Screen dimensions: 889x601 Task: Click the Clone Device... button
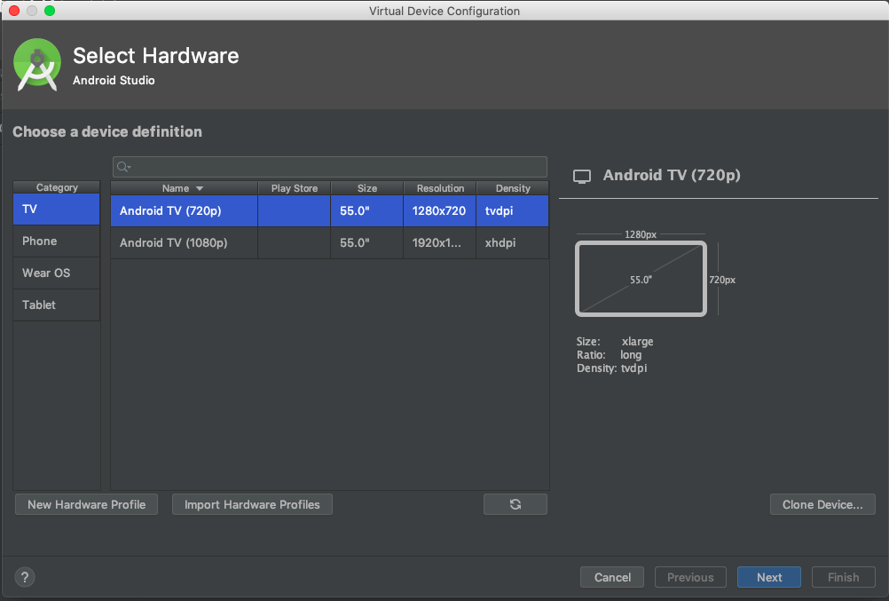pyautogui.click(x=822, y=504)
